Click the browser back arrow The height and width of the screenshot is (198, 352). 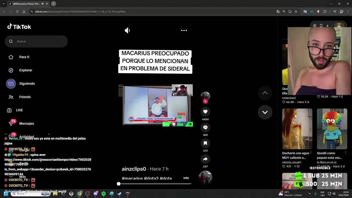pyautogui.click(x=4, y=12)
